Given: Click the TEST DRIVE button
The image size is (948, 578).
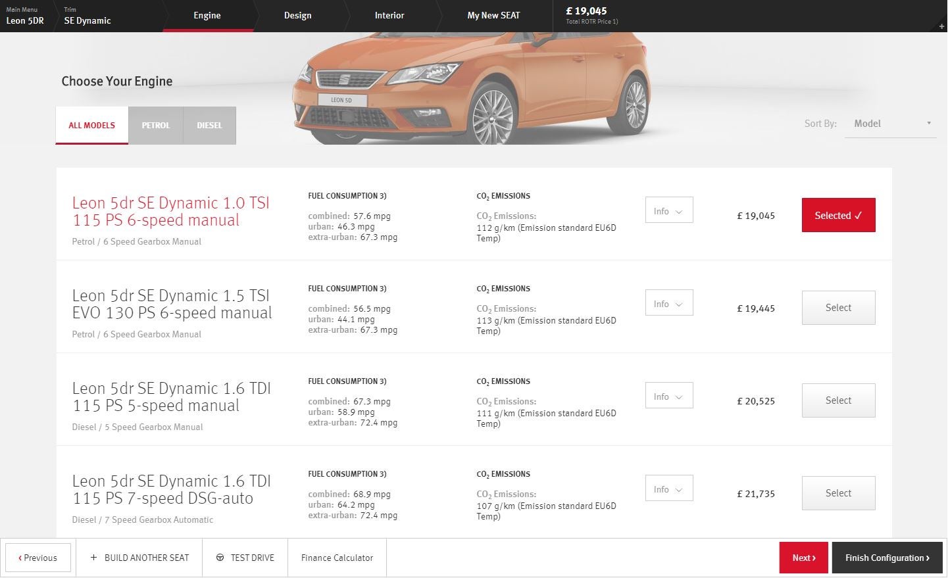Looking at the screenshot, I should [245, 558].
